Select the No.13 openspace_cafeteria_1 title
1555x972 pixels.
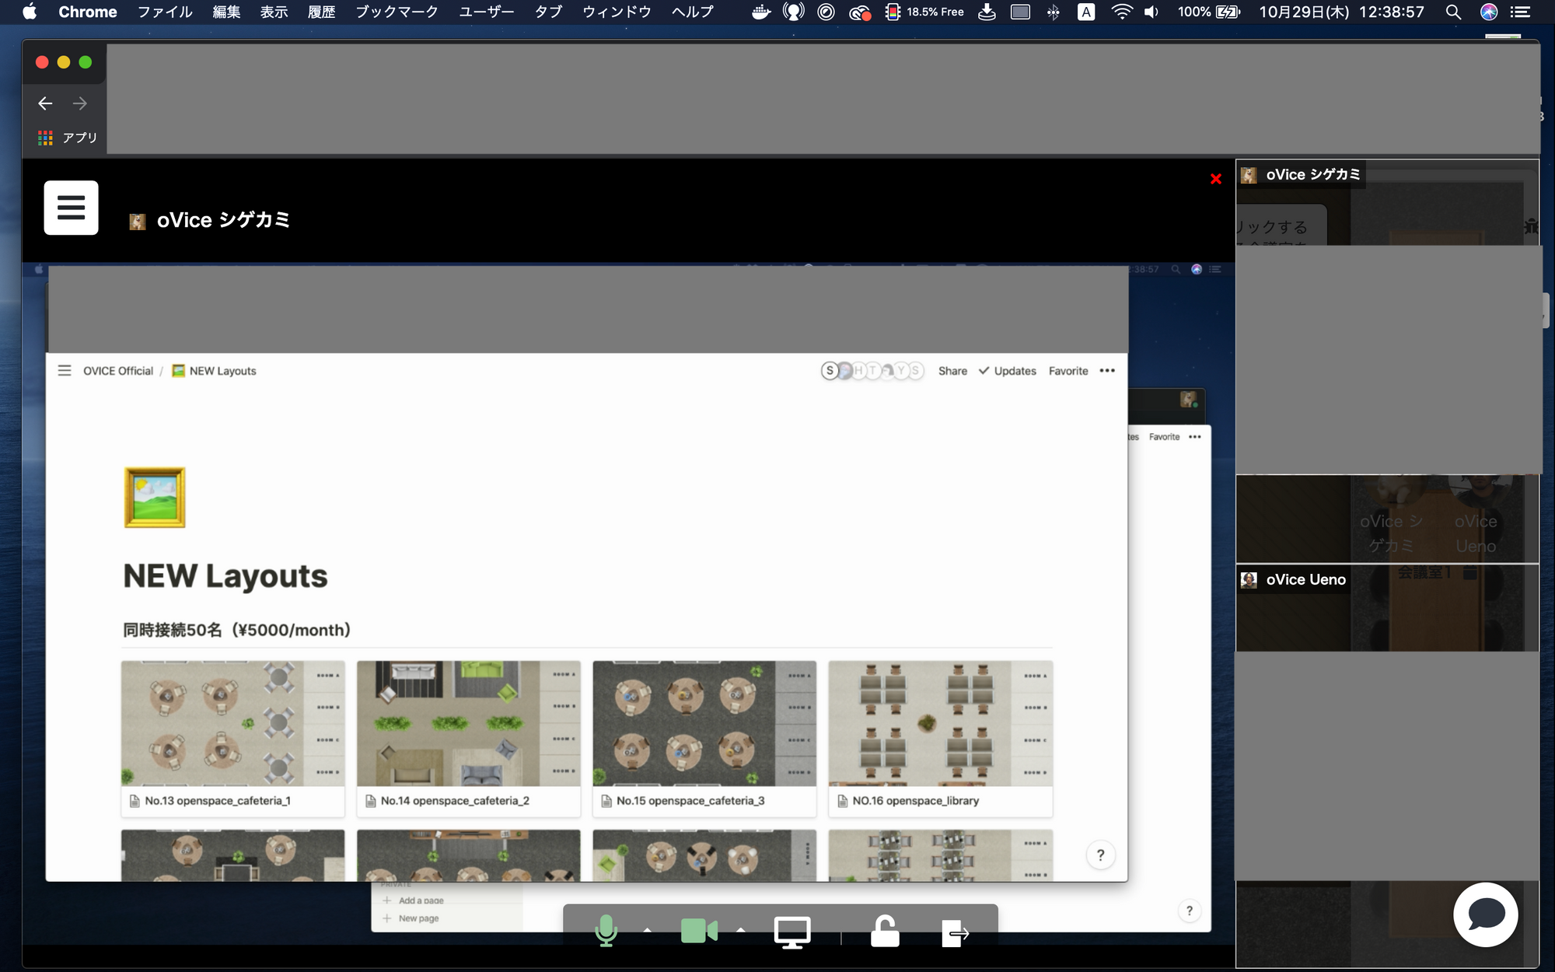tap(218, 801)
